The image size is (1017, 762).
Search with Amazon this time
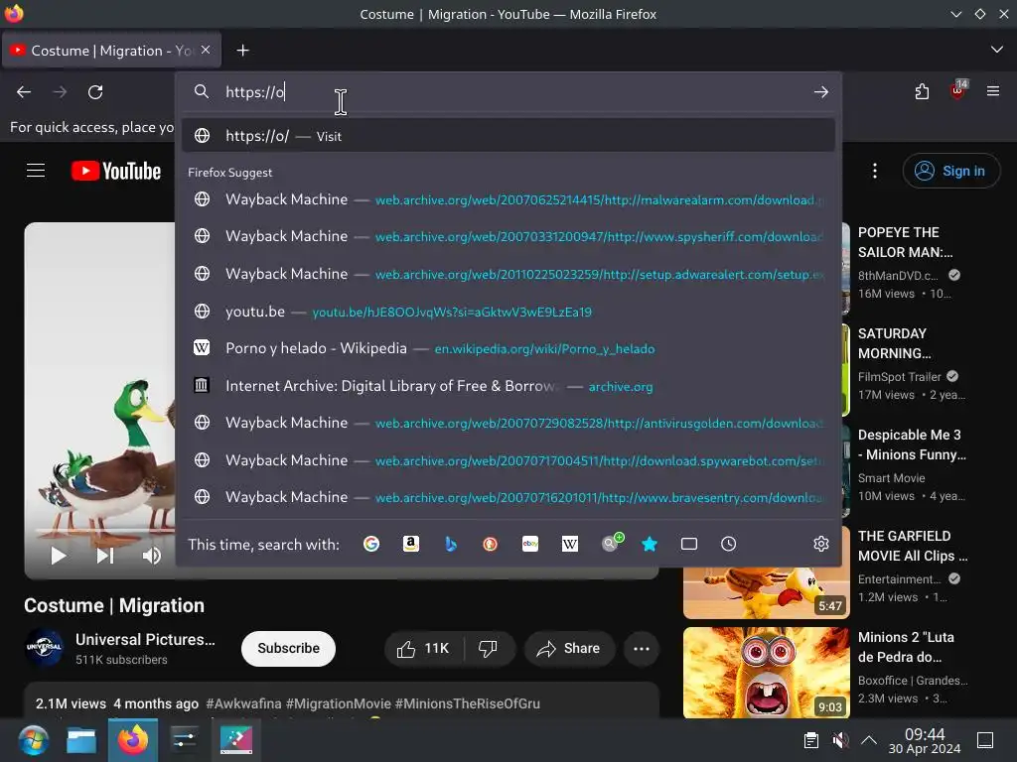(x=410, y=544)
